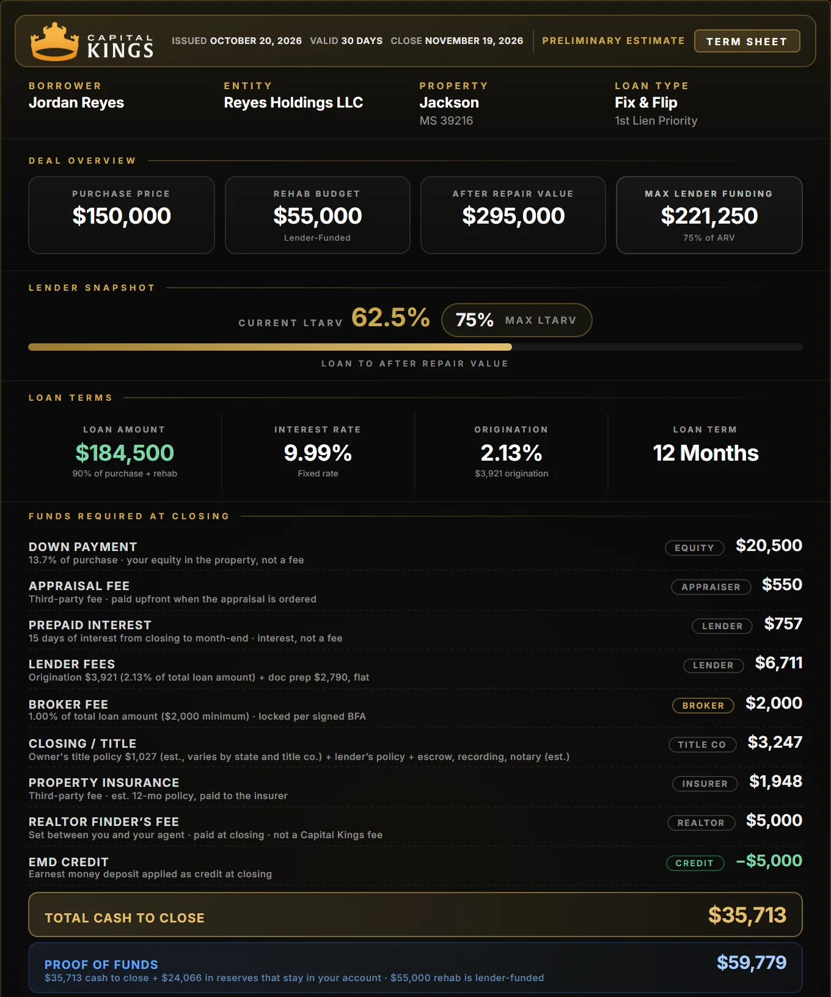Click the current LTARV 62.5% figure

(x=391, y=318)
